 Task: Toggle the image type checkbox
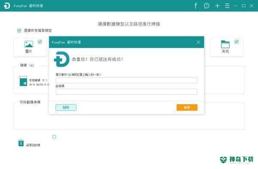pyautogui.click(x=40, y=42)
